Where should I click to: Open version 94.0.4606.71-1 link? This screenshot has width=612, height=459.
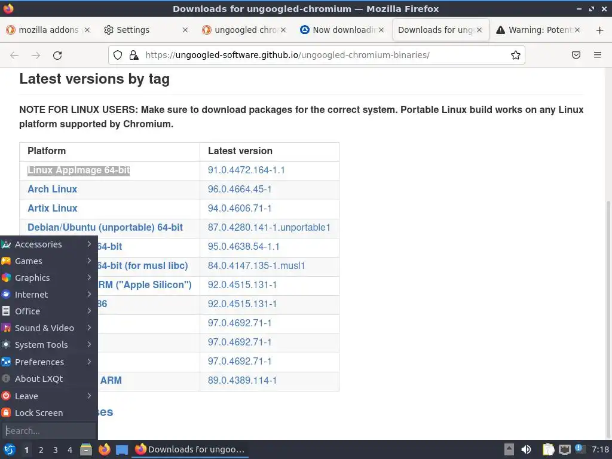tap(240, 209)
